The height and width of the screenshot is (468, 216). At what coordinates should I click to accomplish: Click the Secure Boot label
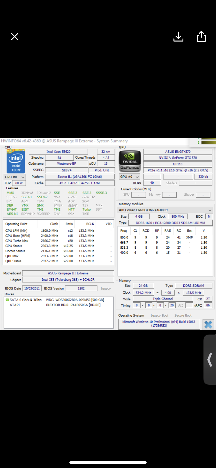183,315
